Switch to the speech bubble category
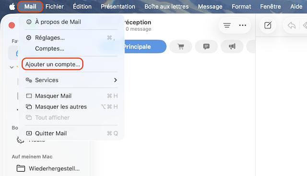Image resolution: width=307 pixels, height=176 pixels. click(x=206, y=47)
